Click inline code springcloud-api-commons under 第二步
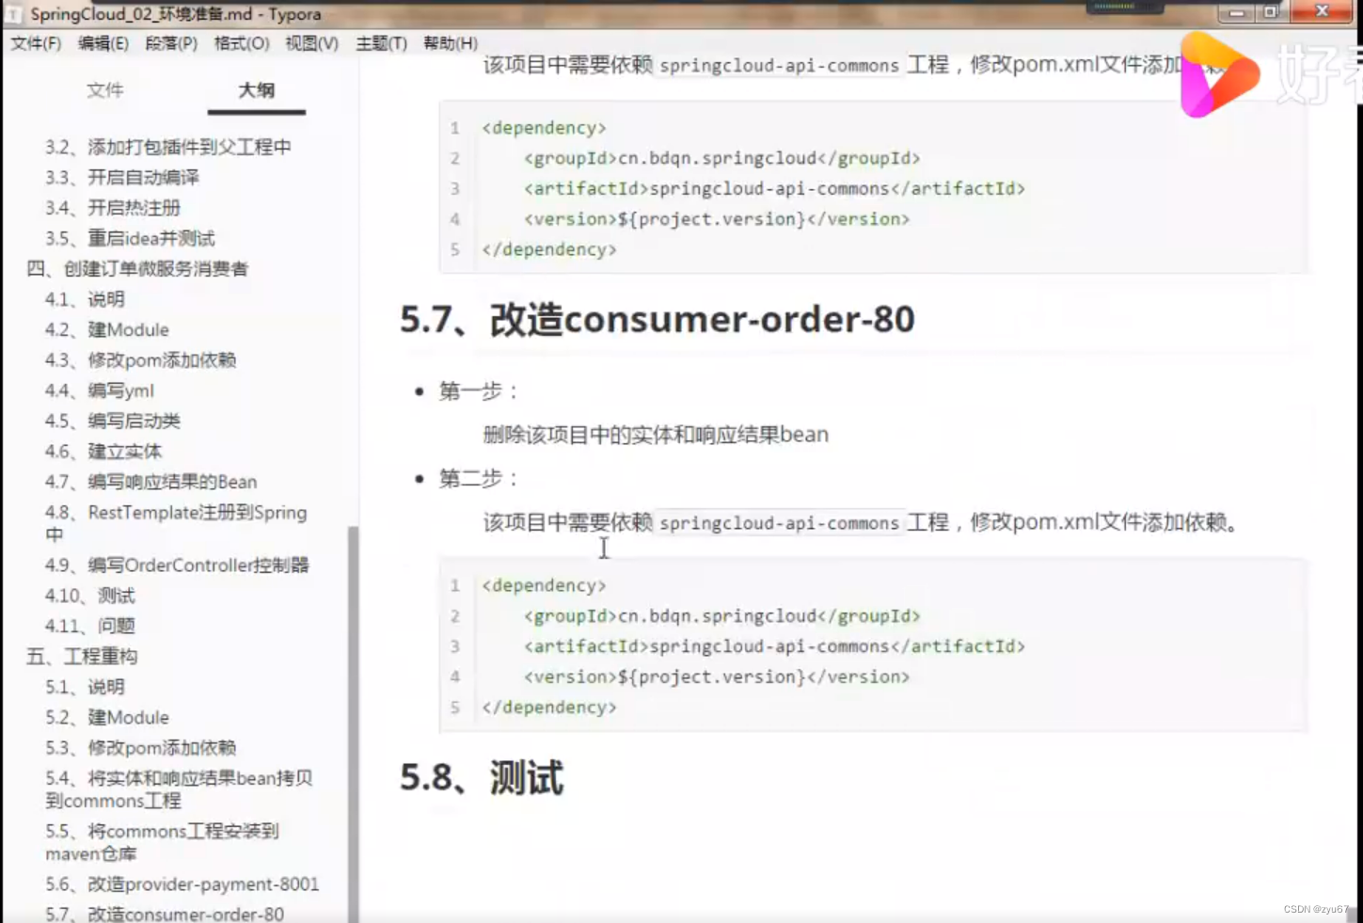Viewport: 1363px width, 923px height. click(779, 523)
